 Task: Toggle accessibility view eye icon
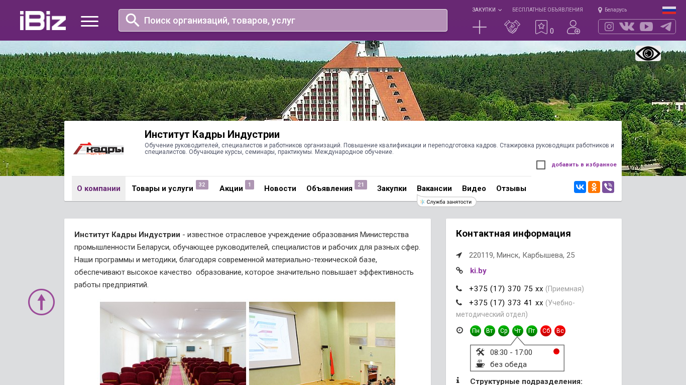(x=648, y=53)
